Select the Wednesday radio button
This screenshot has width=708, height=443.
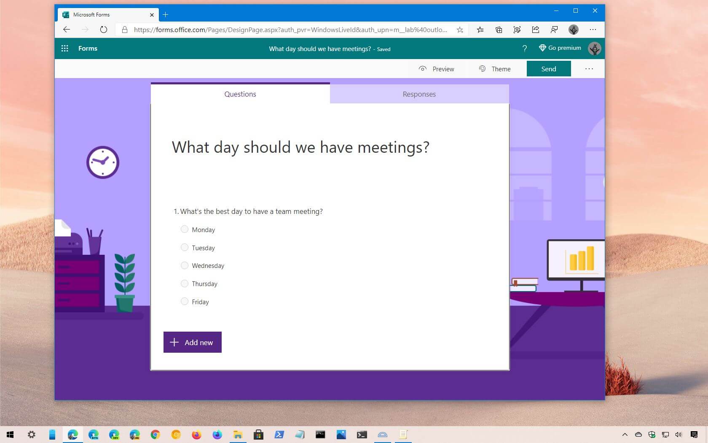pos(185,265)
